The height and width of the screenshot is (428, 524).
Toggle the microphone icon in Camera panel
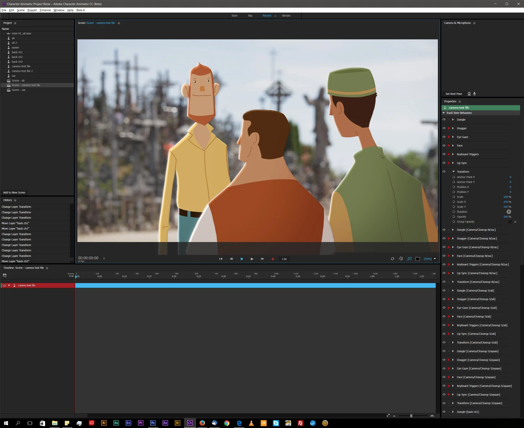click(474, 94)
